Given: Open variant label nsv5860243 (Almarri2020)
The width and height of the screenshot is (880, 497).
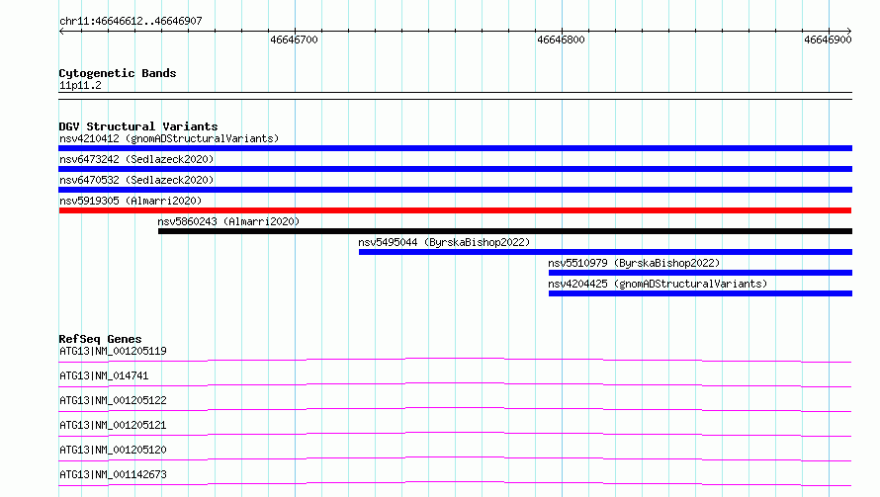Looking at the screenshot, I should click(x=228, y=221).
